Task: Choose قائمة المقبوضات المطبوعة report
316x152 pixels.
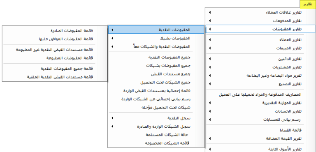Action: pos(55,58)
